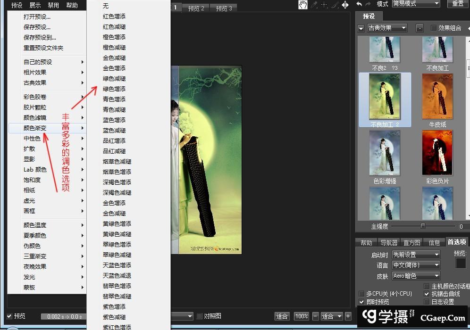Image resolution: width=470 pixels, height=330 pixels.
Task: Select the eyedropper tool in top toolbar
Action: click(314, 5)
